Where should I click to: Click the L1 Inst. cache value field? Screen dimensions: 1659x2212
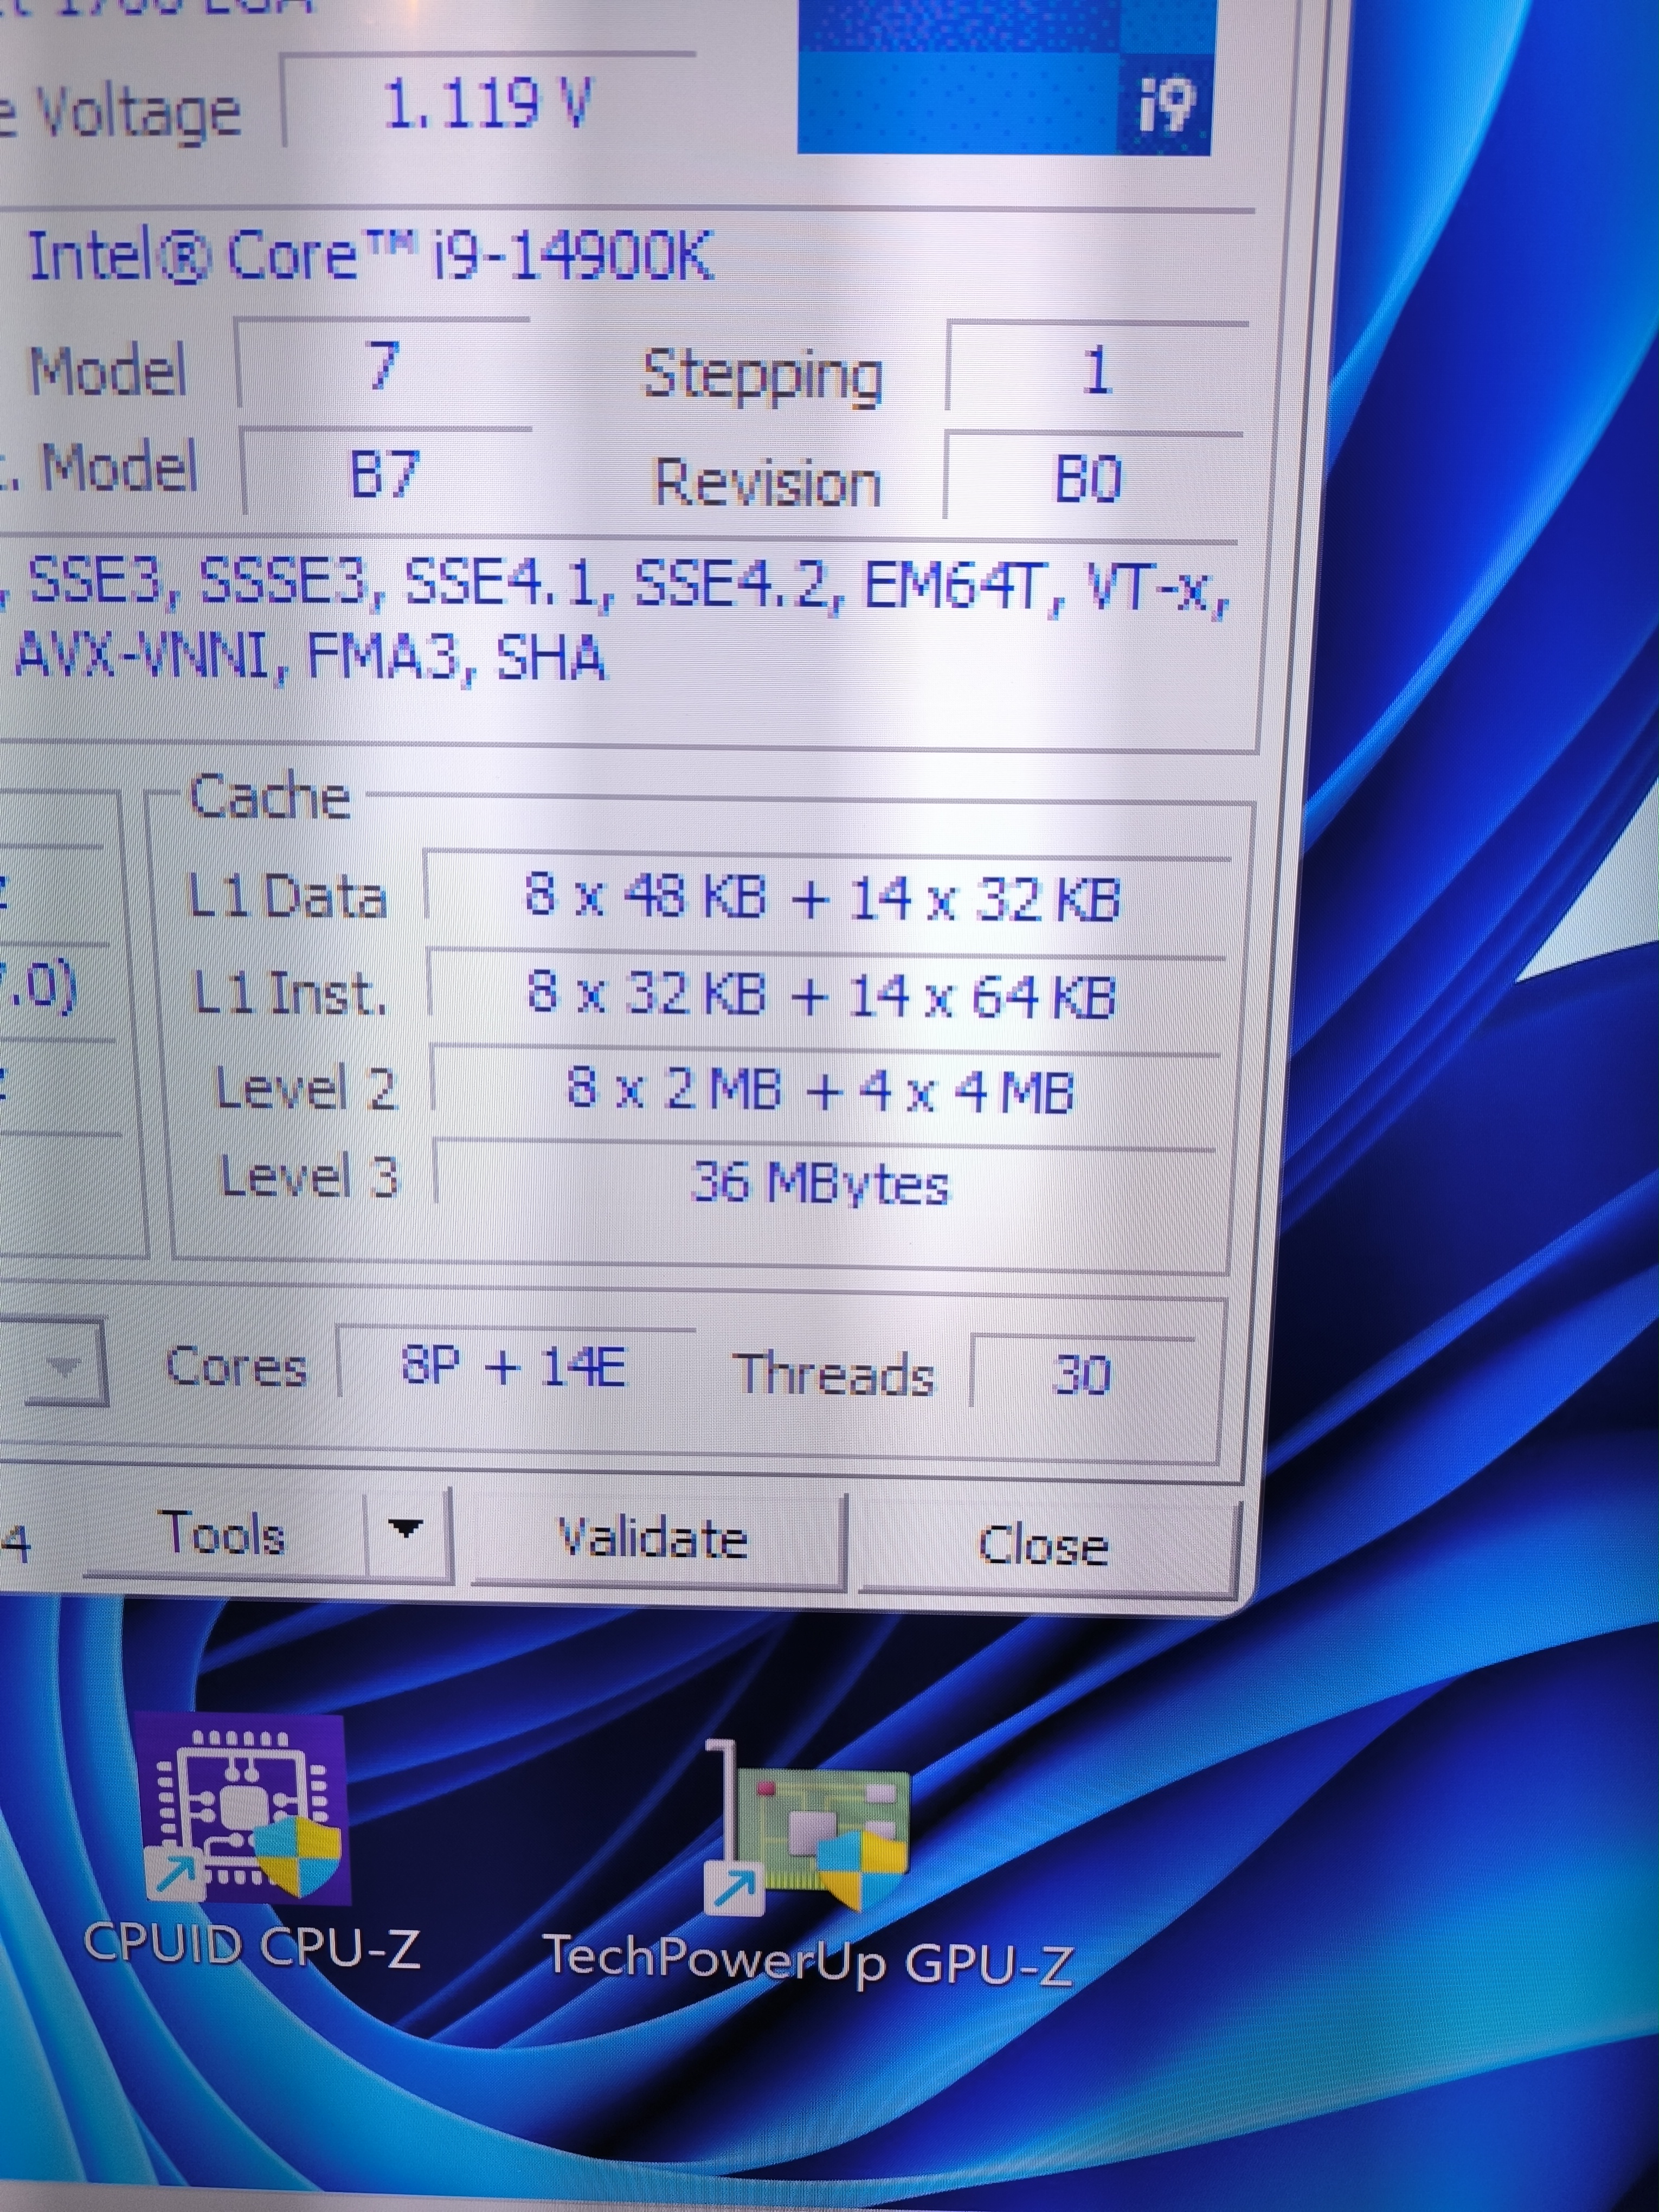(822, 994)
